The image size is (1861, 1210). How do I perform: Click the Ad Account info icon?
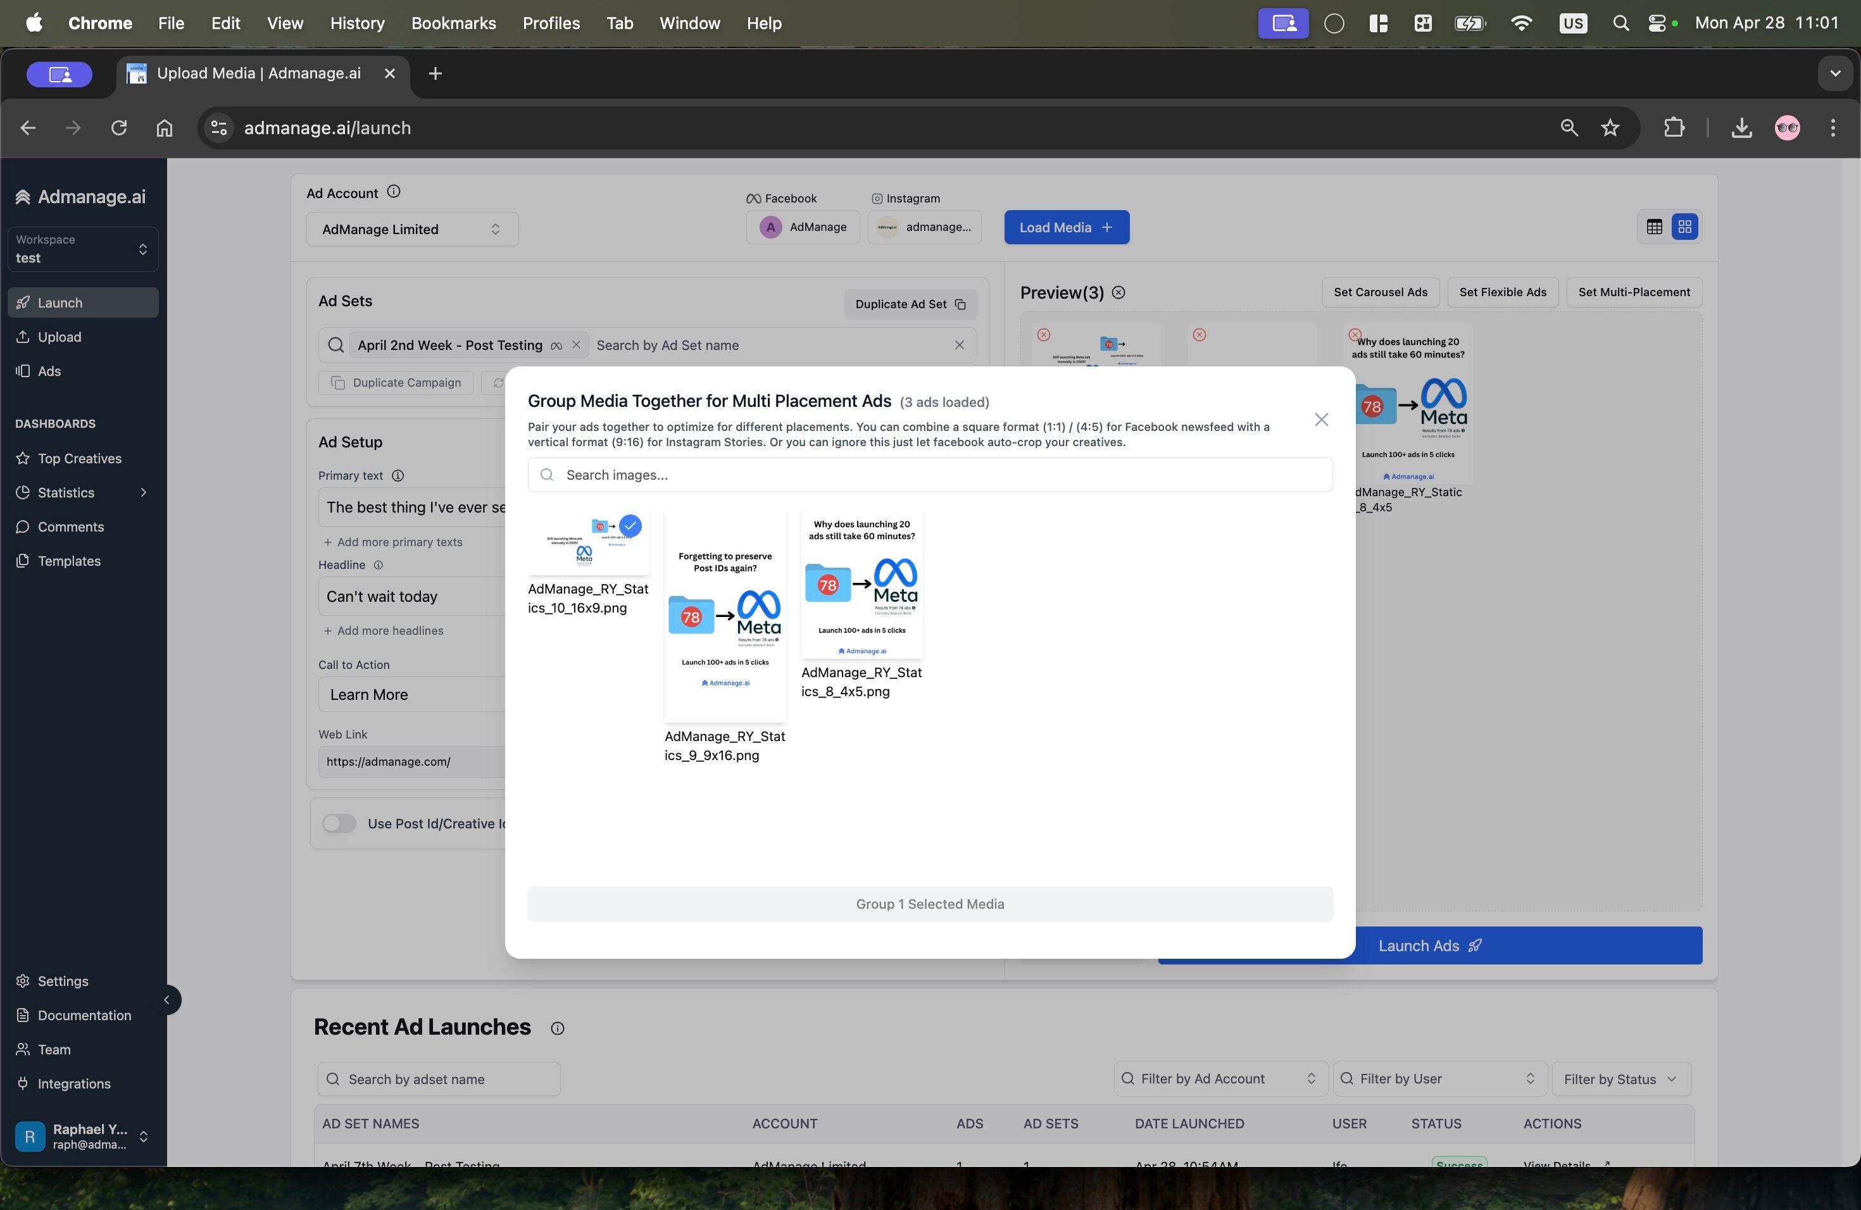pyautogui.click(x=394, y=192)
